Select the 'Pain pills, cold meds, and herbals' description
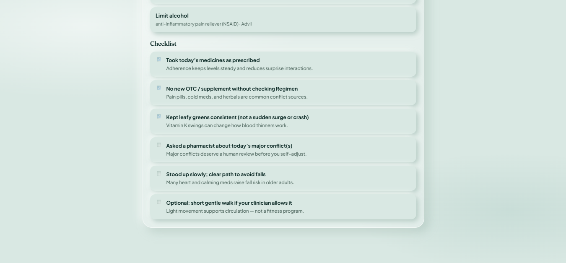566x263 pixels. pyautogui.click(x=236, y=97)
